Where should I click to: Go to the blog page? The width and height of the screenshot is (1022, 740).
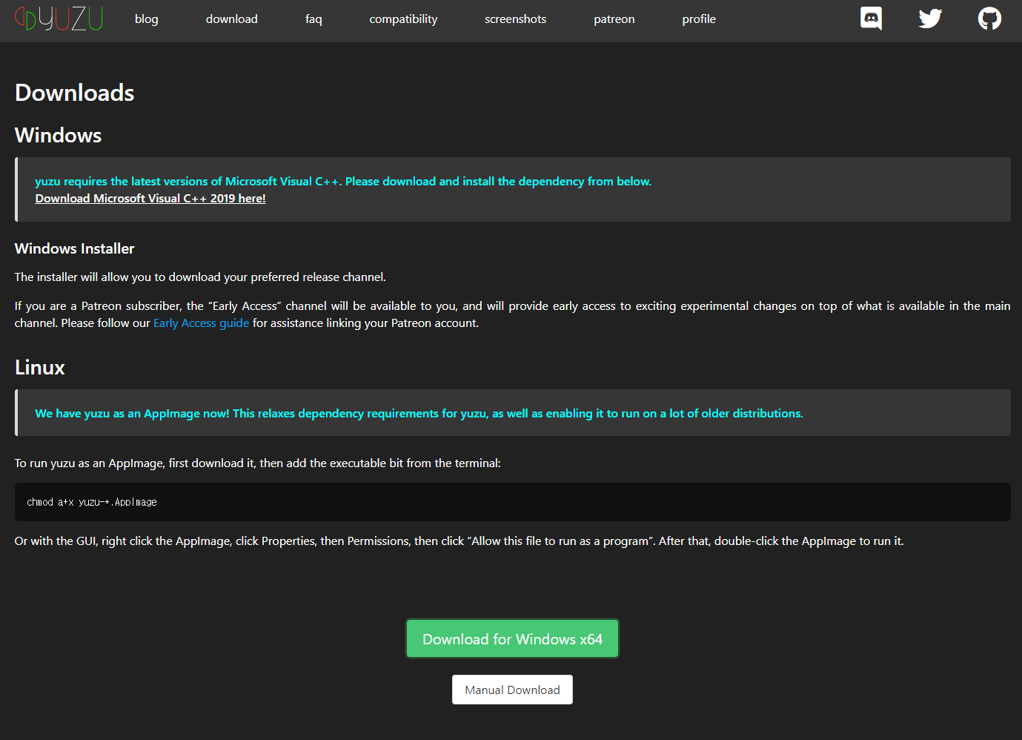click(147, 19)
